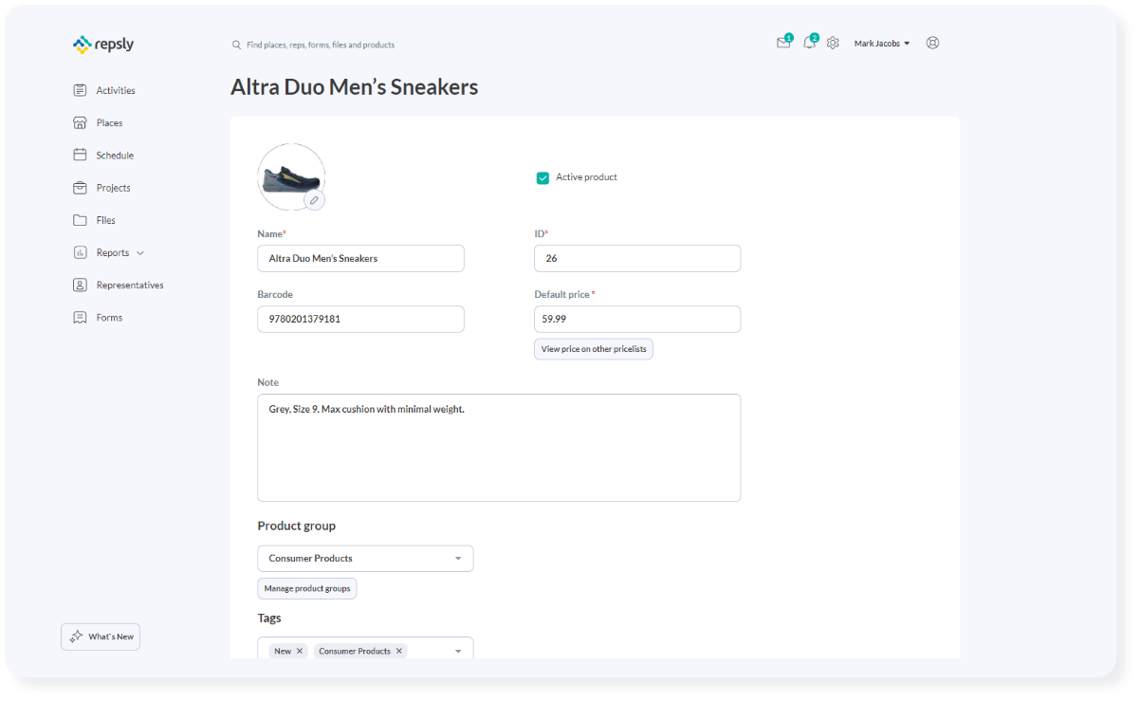Screen dimensions: 1140x701
Task: Open the settings gear icon
Action: pos(833,43)
